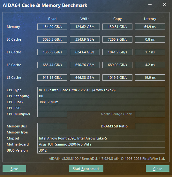Select Memory Latency value 64.9 ns
Viewport: 172px width, 177px height.
point(150,27)
